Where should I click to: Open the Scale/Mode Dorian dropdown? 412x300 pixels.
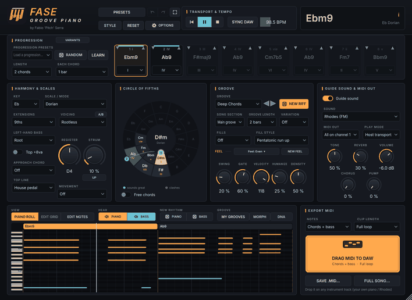pyautogui.click(x=75, y=104)
